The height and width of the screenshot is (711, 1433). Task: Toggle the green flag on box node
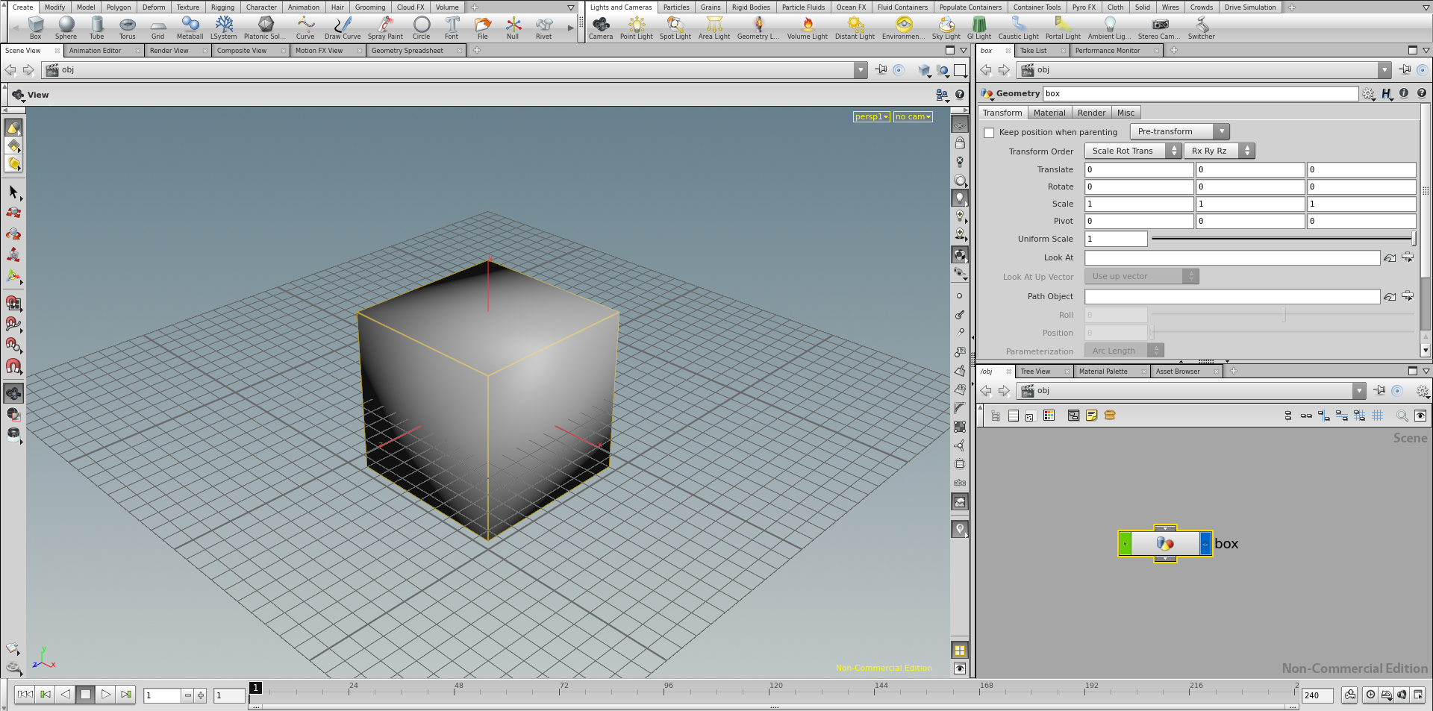pos(1125,544)
